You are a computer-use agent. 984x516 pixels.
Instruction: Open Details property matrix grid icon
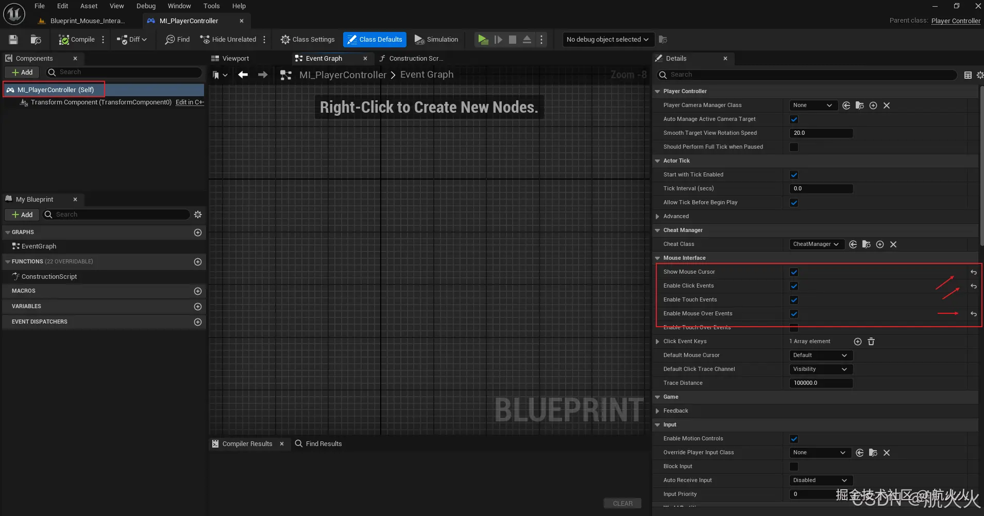[x=968, y=75]
